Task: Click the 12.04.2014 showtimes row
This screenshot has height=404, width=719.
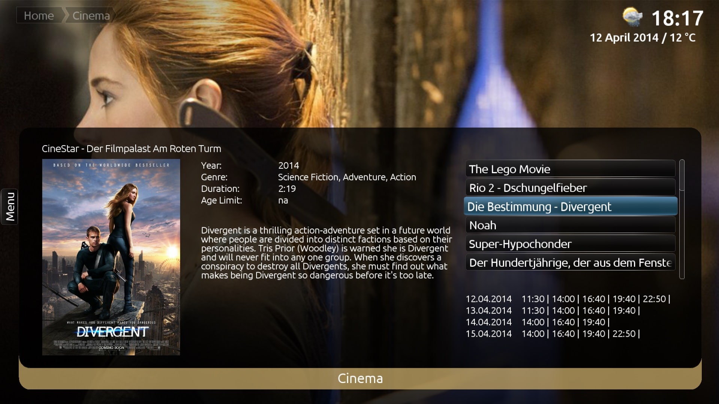Action: (568, 299)
